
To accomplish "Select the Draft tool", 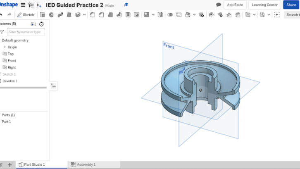I will 110,15.
